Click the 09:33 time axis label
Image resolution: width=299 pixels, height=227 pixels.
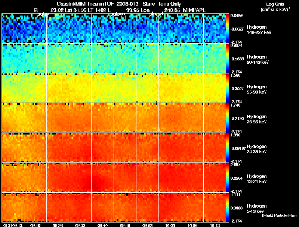[x=80, y=225]
